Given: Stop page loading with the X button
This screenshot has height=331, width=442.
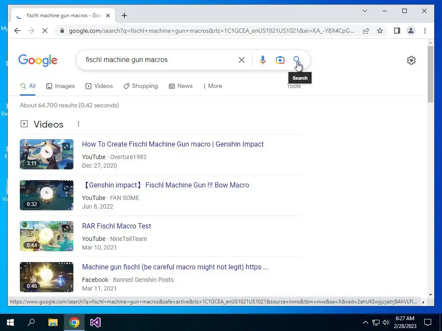Looking at the screenshot, I should click(45, 31).
